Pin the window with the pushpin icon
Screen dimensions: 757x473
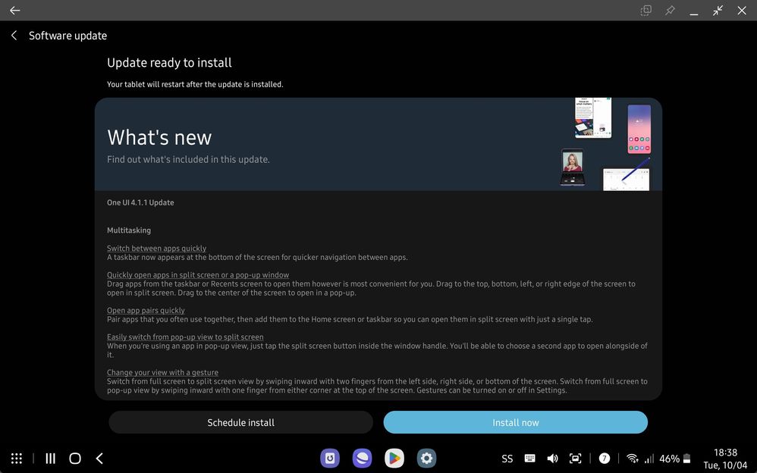[x=670, y=10]
